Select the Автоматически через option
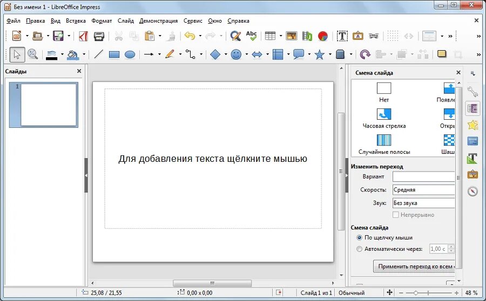This screenshot has height=301, width=486. coord(389,249)
